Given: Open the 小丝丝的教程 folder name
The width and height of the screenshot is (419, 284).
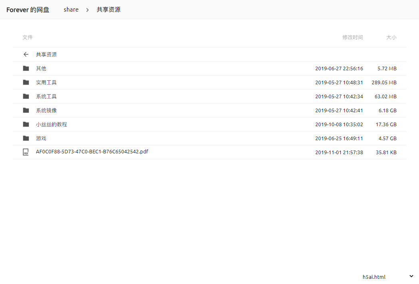Looking at the screenshot, I should [52, 124].
